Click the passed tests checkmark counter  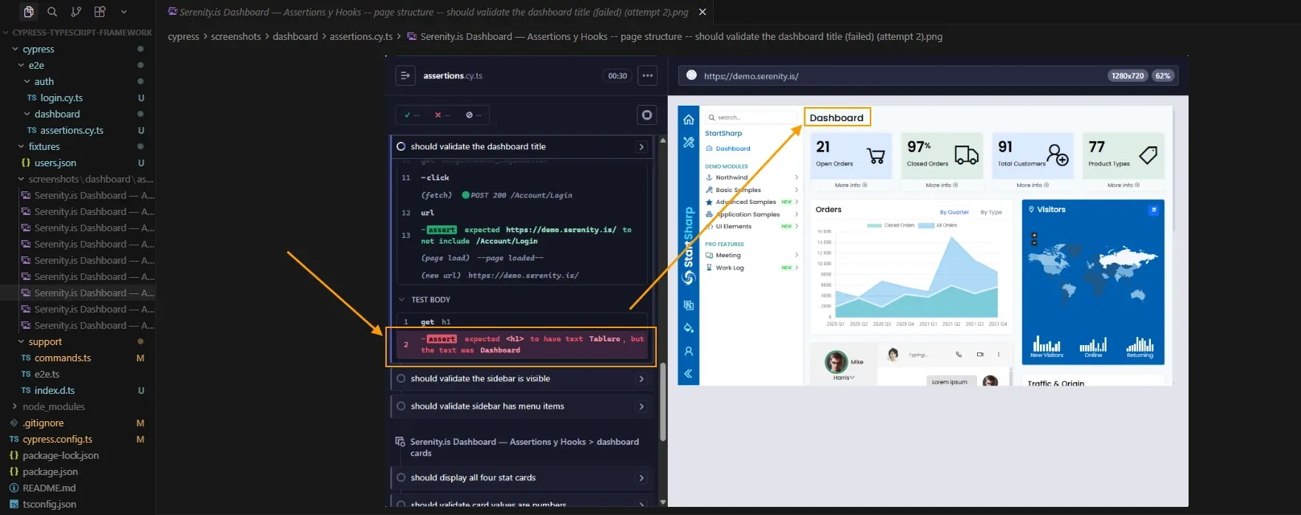(412, 115)
